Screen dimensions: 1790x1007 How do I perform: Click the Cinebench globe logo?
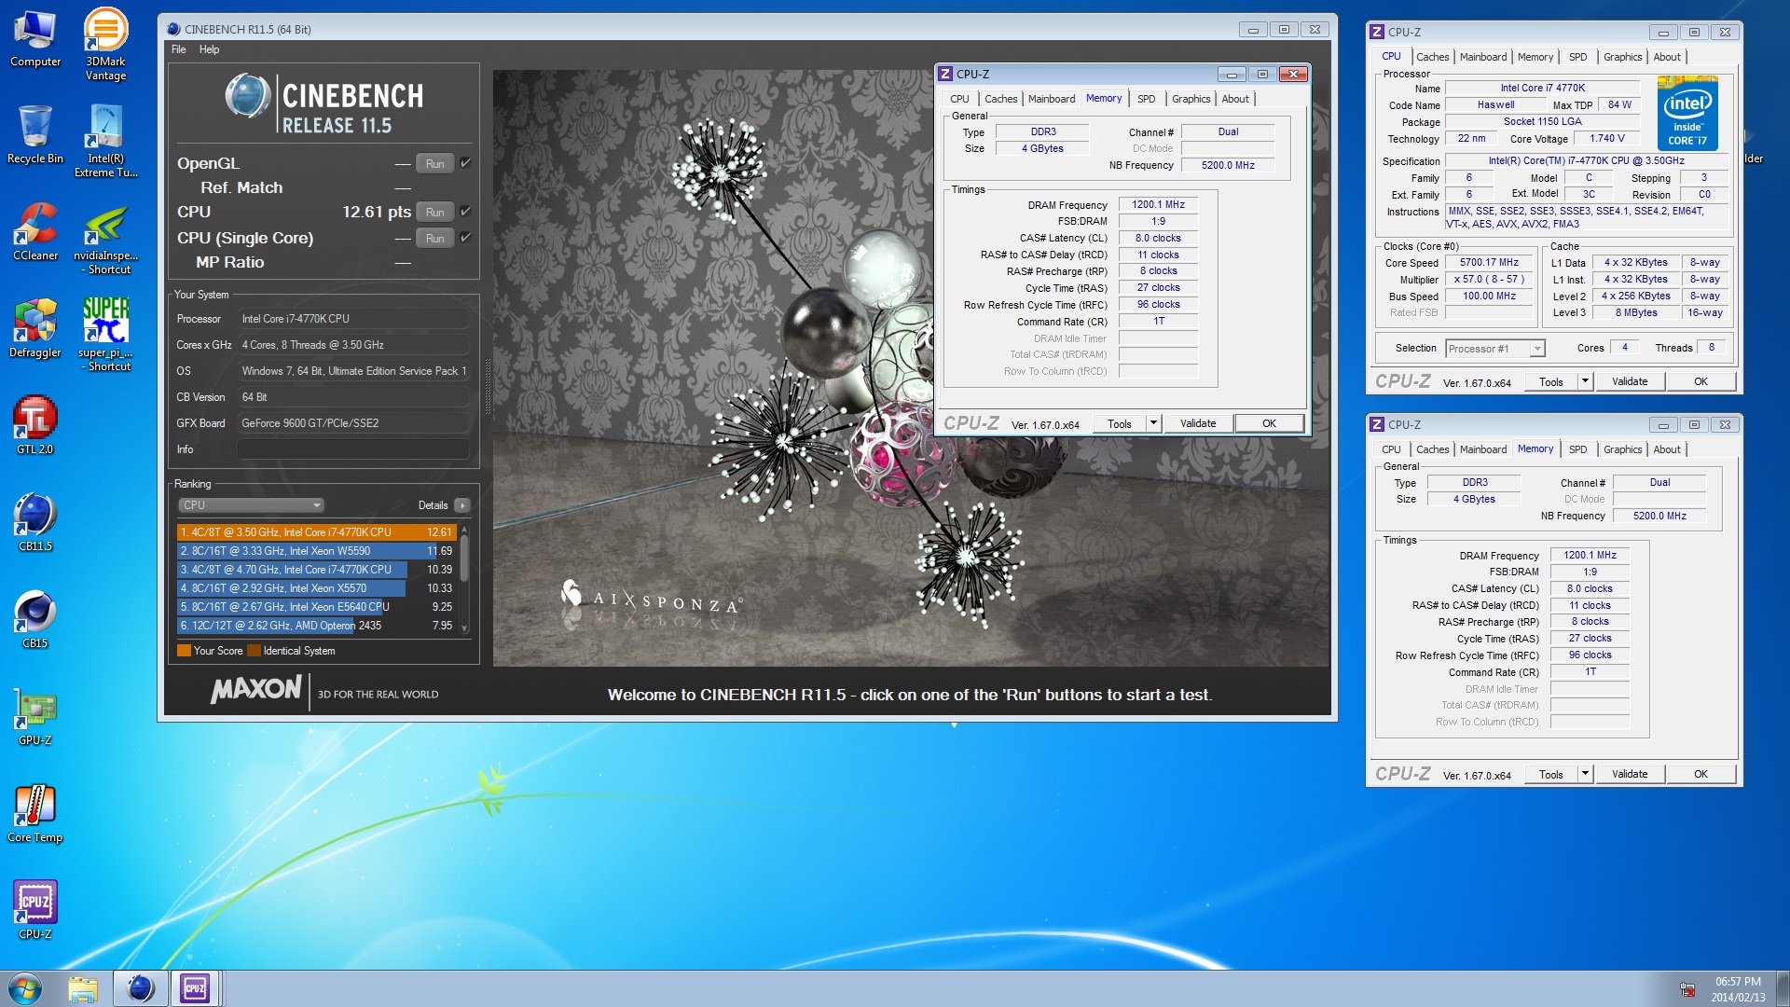(x=248, y=96)
